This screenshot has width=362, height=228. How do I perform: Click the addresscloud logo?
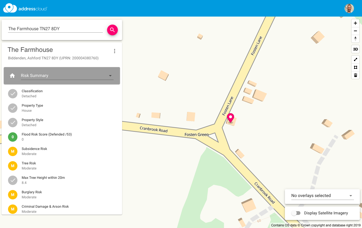(x=25, y=8)
